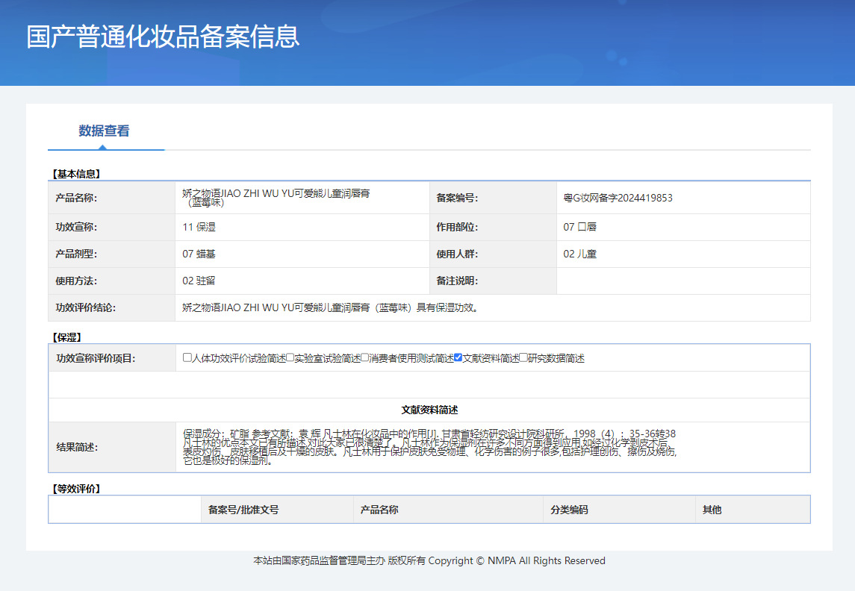Click the 02 驻留 usage method value
Screen dimensions: 855x591
point(199,281)
